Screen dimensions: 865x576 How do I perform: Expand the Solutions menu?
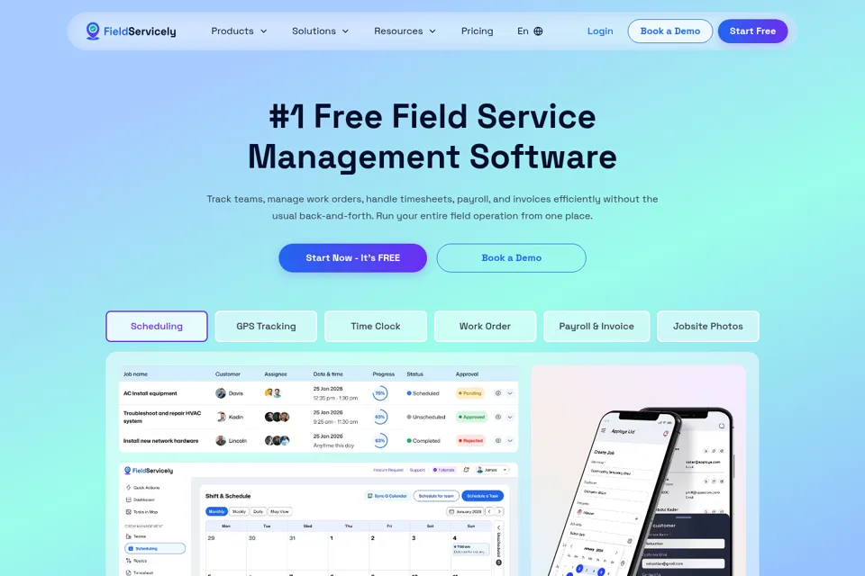(x=321, y=31)
